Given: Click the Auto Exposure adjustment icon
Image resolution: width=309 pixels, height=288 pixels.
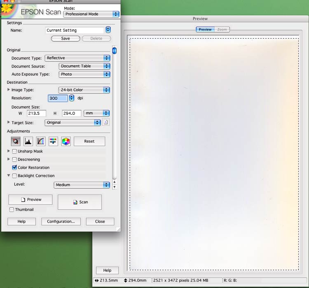Looking at the screenshot, I should click(x=16, y=142).
